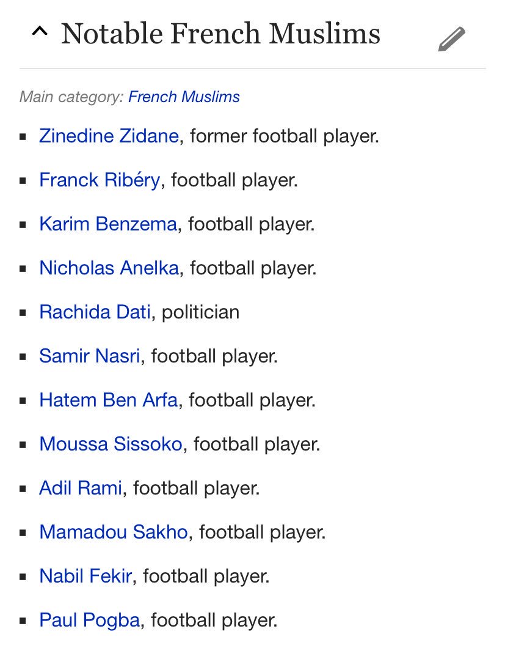Image resolution: width=505 pixels, height=651 pixels.
Task: Click the bullet marker beside Zinedine Zidane
Action: pyautogui.click(x=23, y=136)
